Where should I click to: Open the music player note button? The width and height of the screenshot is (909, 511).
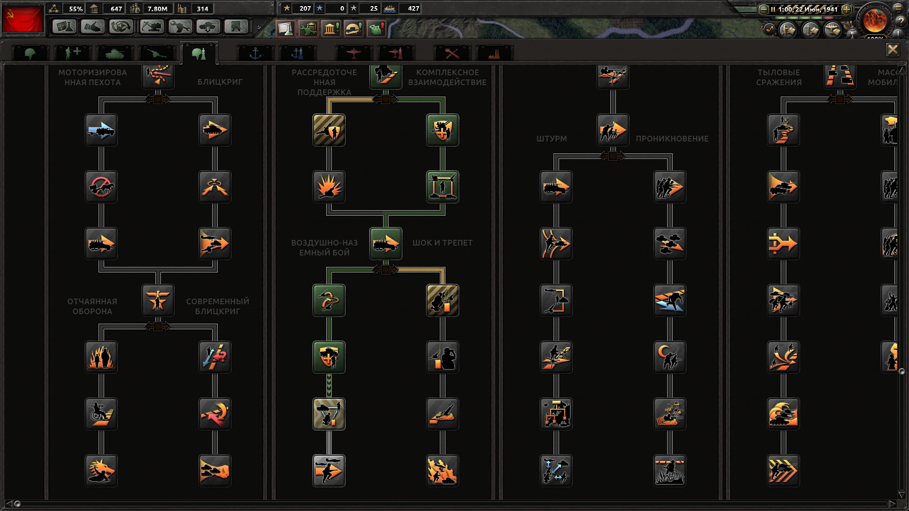click(769, 29)
